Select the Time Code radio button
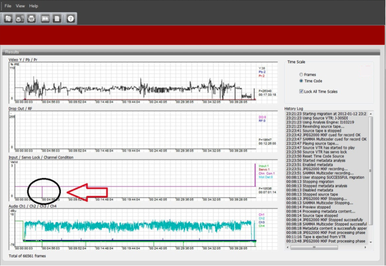Image resolution: width=386 pixels, height=266 pixels. click(301, 81)
